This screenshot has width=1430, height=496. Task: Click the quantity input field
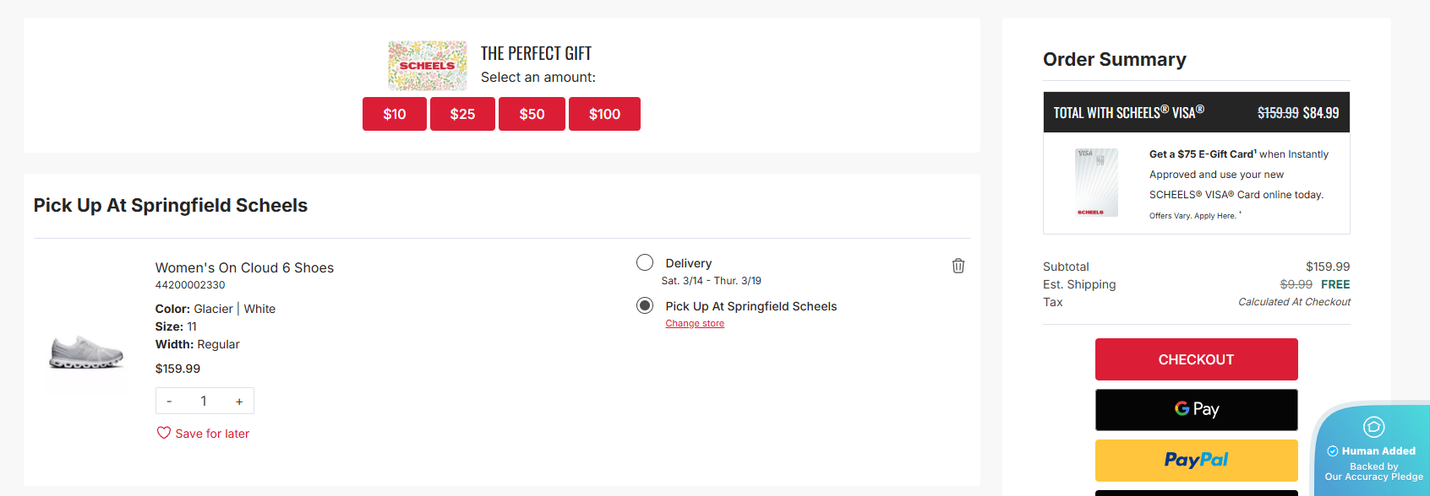(204, 402)
